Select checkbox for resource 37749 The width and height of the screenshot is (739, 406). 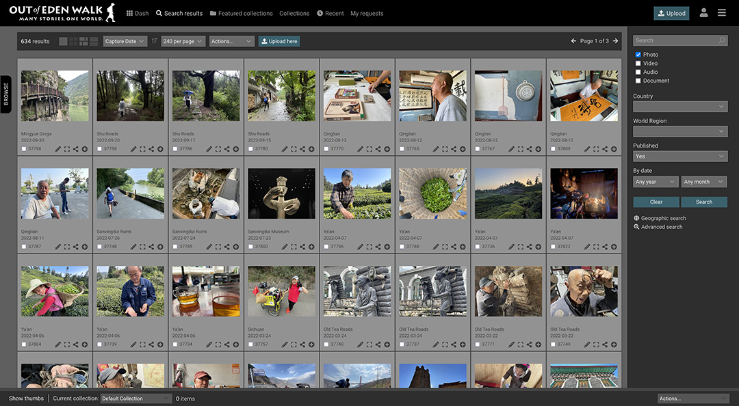553,344
